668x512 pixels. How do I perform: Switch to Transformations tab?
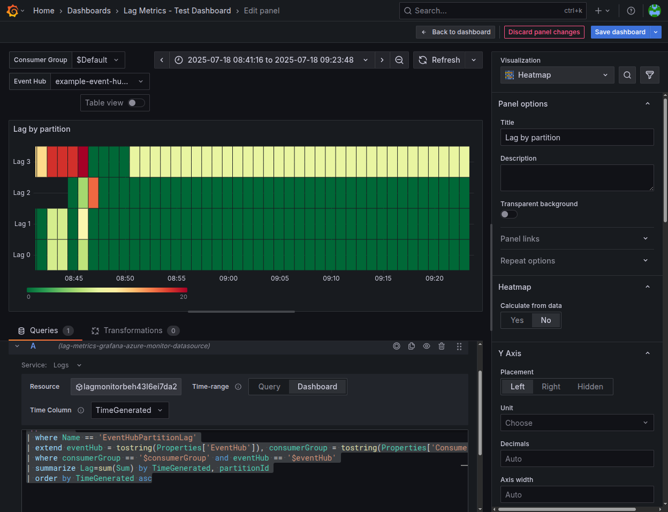click(135, 331)
